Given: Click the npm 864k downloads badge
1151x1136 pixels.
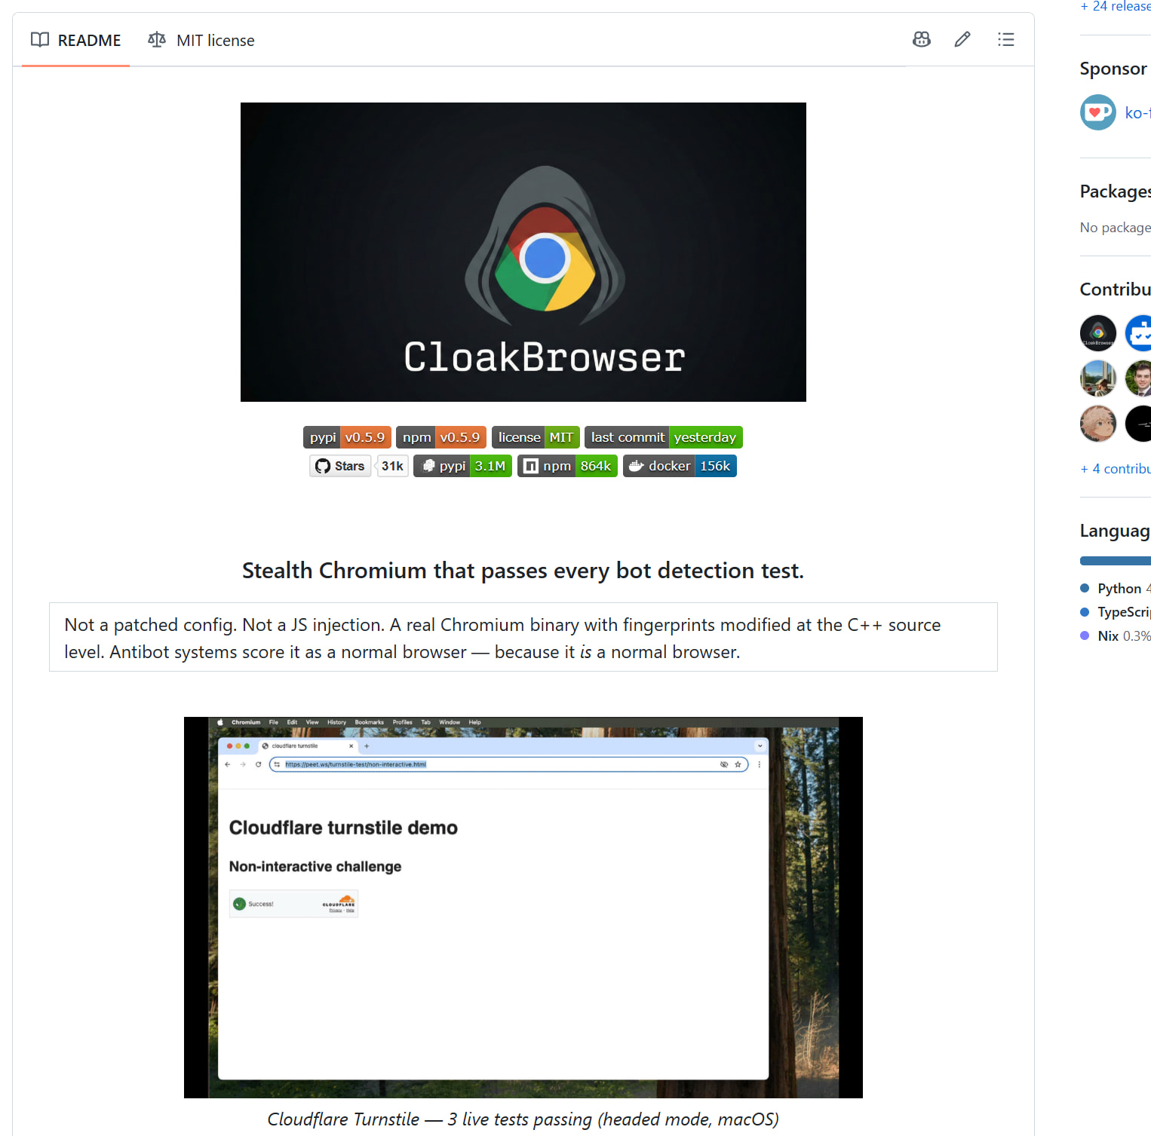Looking at the screenshot, I should pos(567,466).
